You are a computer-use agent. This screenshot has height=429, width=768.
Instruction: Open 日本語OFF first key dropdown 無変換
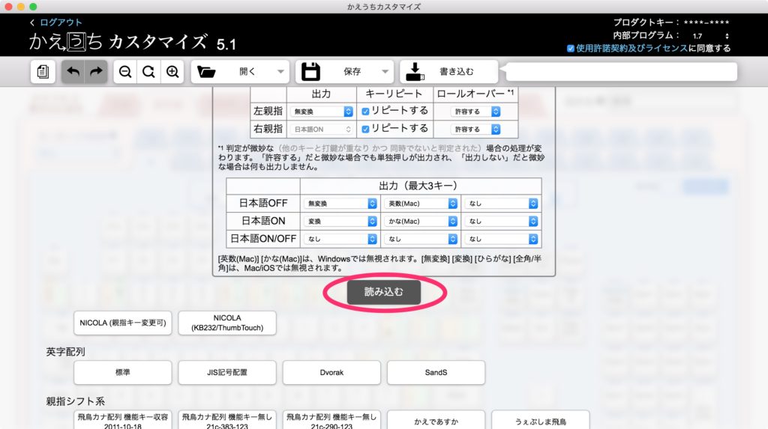[340, 204]
